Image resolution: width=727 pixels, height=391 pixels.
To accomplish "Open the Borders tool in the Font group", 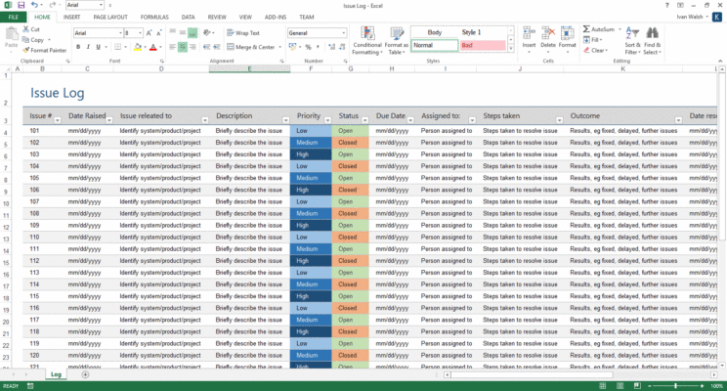I will (x=118, y=47).
